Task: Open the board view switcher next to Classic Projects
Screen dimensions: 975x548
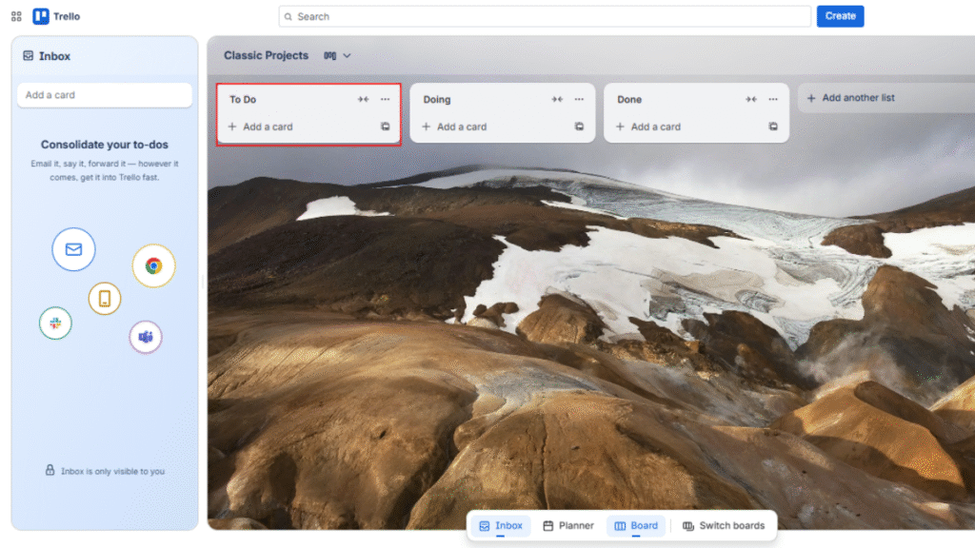Action: (338, 55)
